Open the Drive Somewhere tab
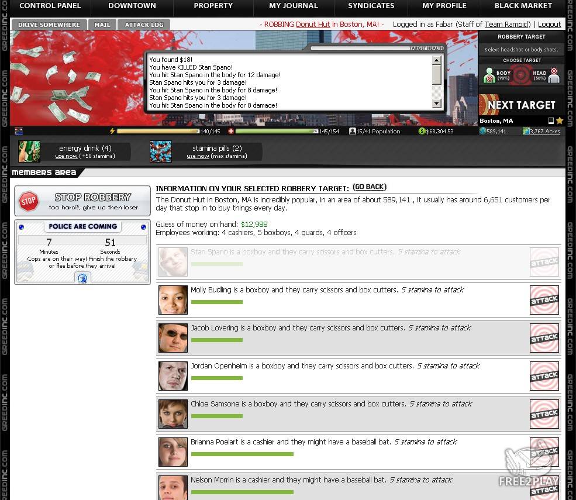This screenshot has width=576, height=500. (x=49, y=25)
